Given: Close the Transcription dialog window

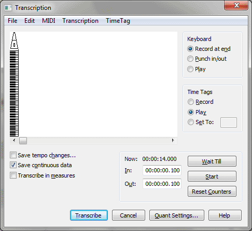Looking at the screenshot, I should tap(236, 5).
